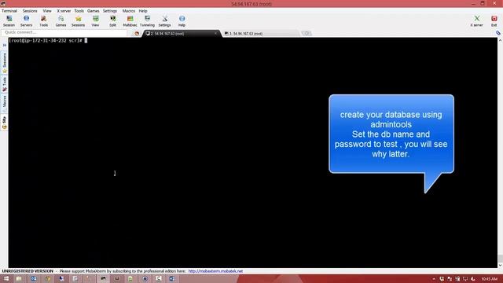The width and height of the screenshot is (503, 283).
Task: Close terminal tab 2
Action: (x=215, y=33)
